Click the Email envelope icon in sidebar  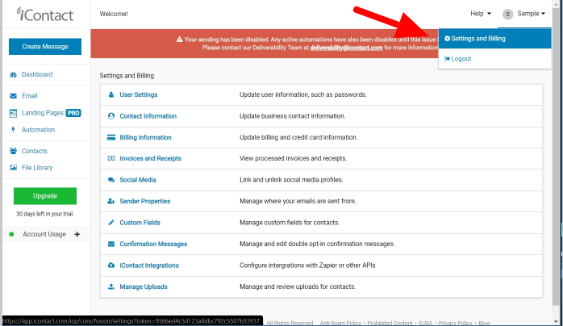(x=13, y=96)
